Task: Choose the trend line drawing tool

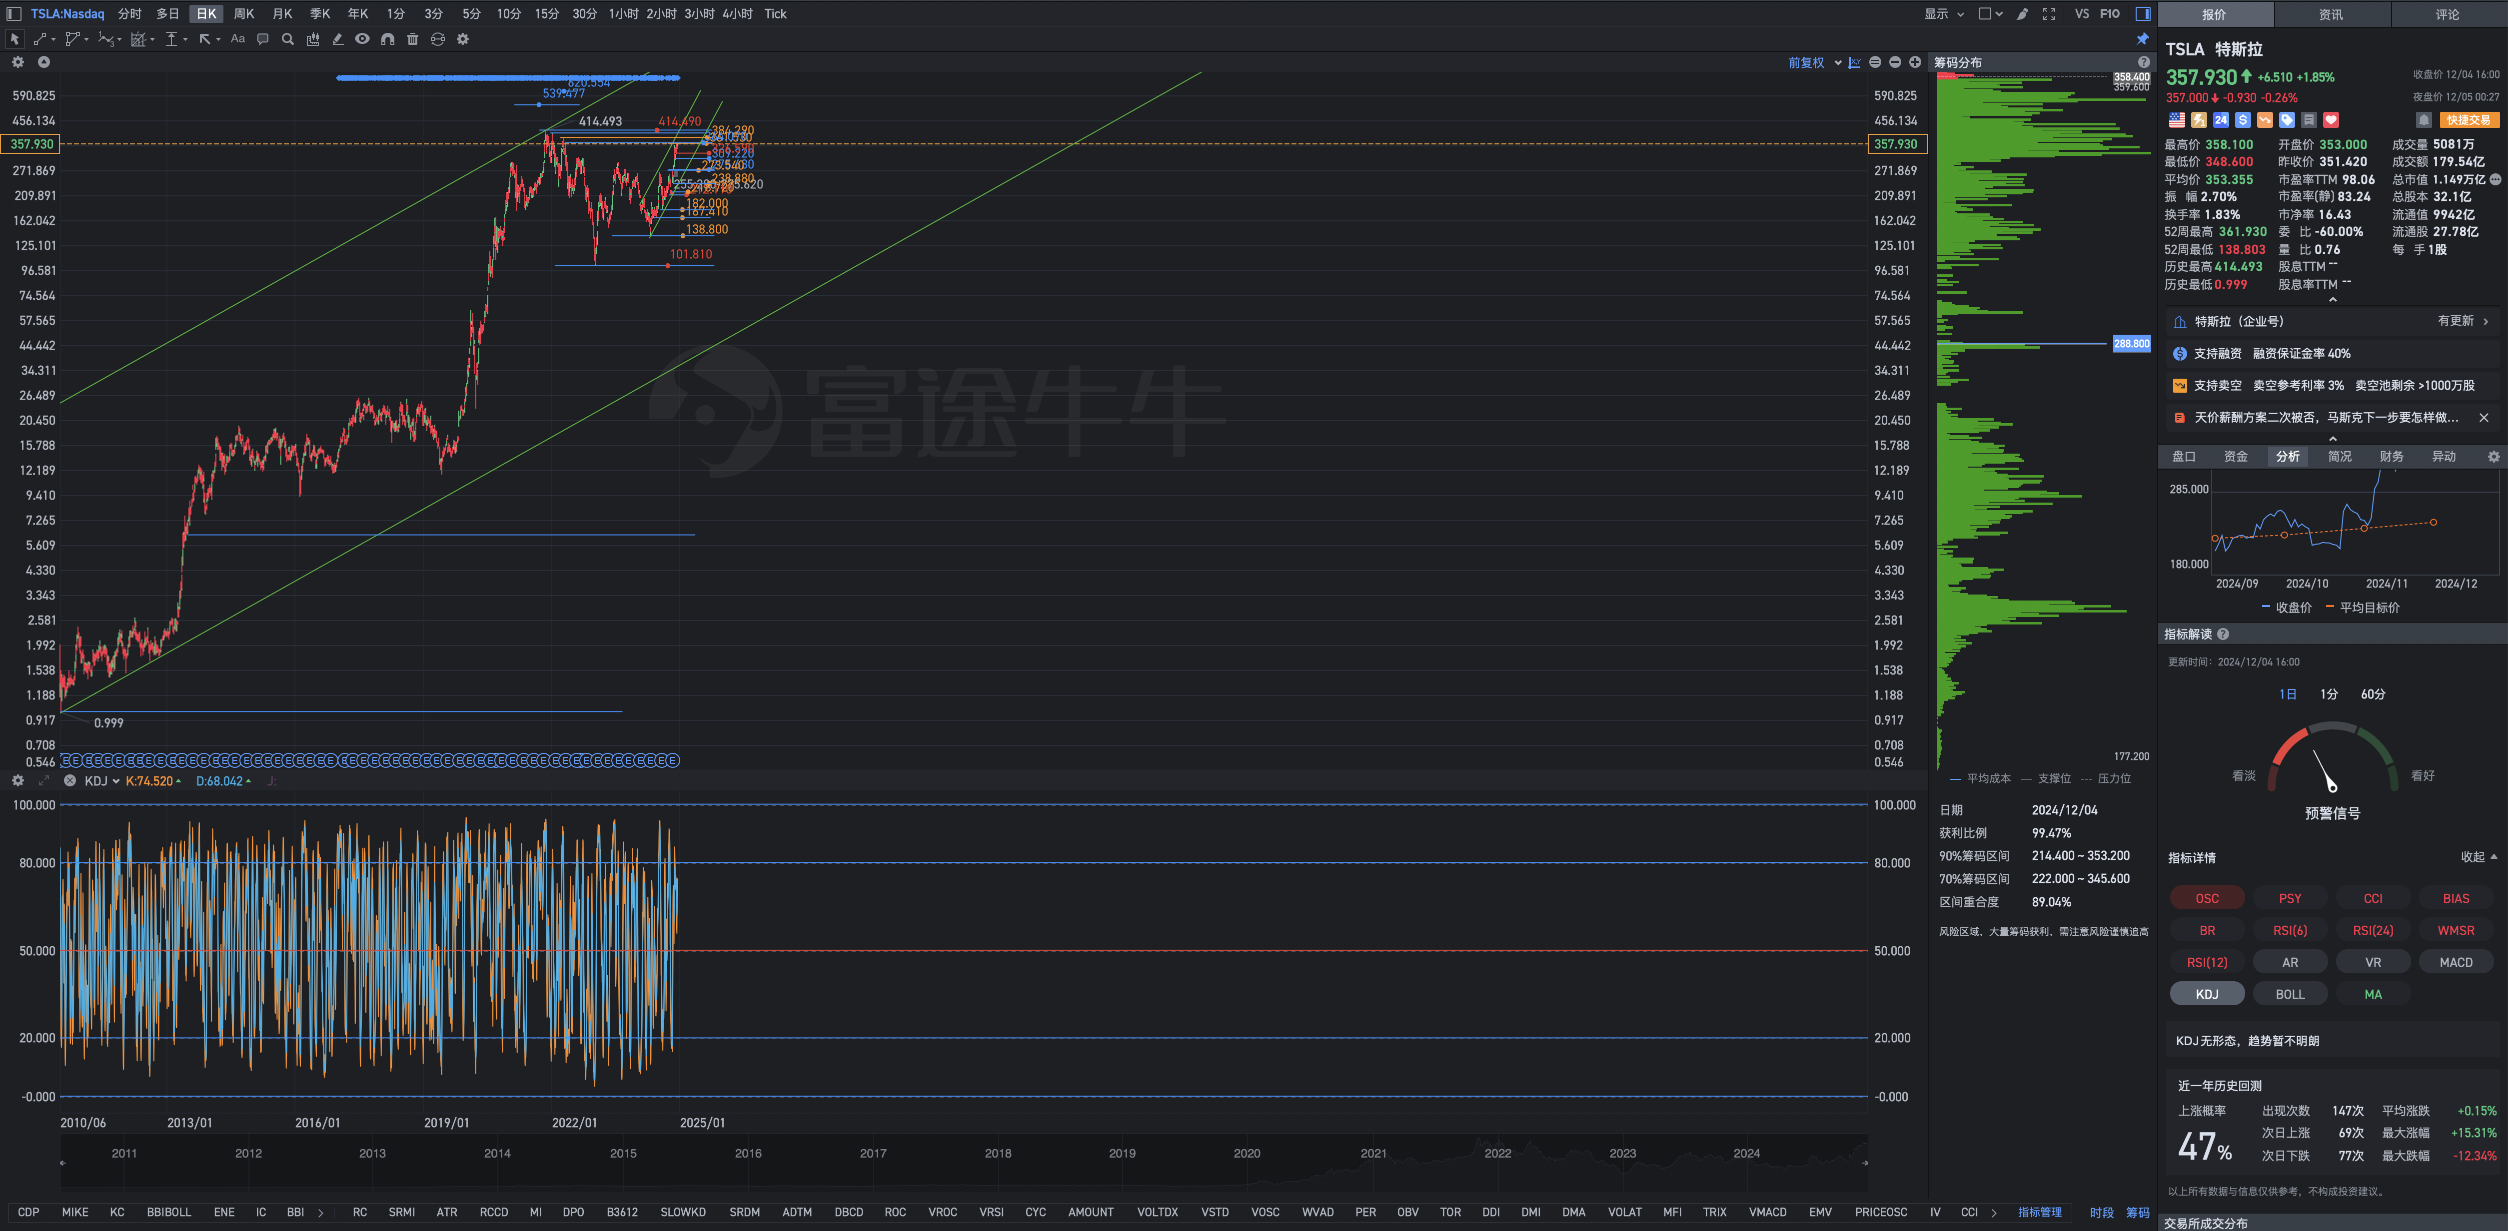Action: [40, 39]
